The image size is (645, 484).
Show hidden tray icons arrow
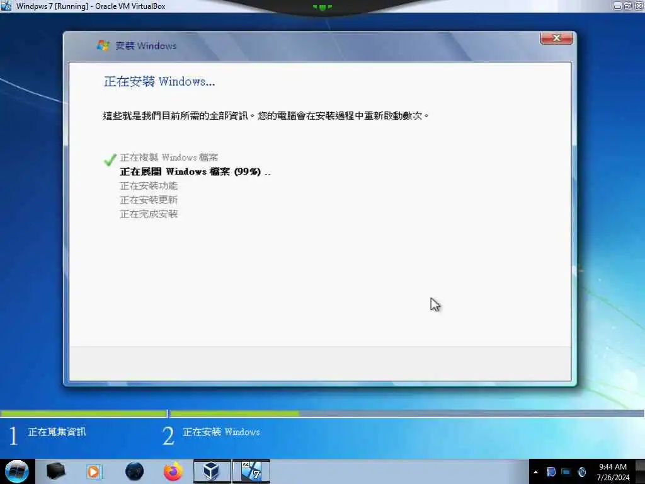pyautogui.click(x=535, y=472)
